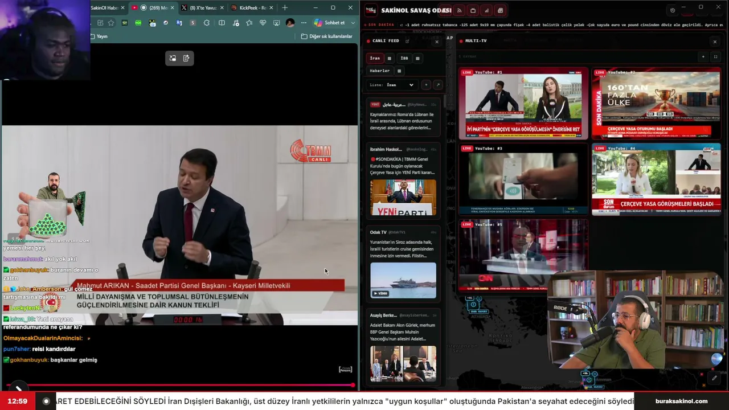Image resolution: width=729 pixels, height=410 pixels.
Task: Select the İBB feed tab
Action: coord(404,58)
